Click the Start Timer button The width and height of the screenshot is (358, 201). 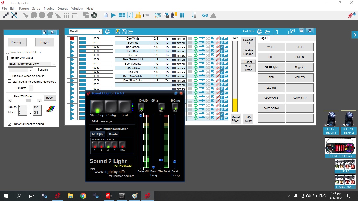point(248,68)
